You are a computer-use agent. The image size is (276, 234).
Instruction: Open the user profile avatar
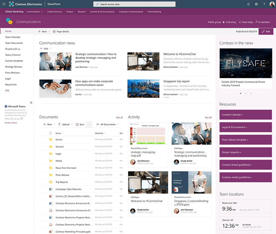pos(272,4)
